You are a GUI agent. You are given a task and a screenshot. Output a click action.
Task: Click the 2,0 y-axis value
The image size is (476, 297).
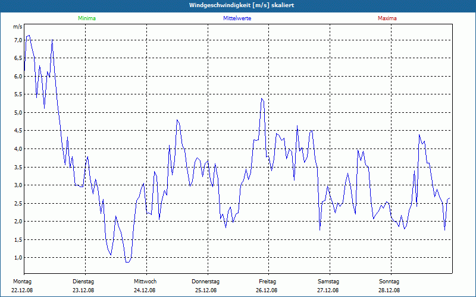[x=18, y=221]
